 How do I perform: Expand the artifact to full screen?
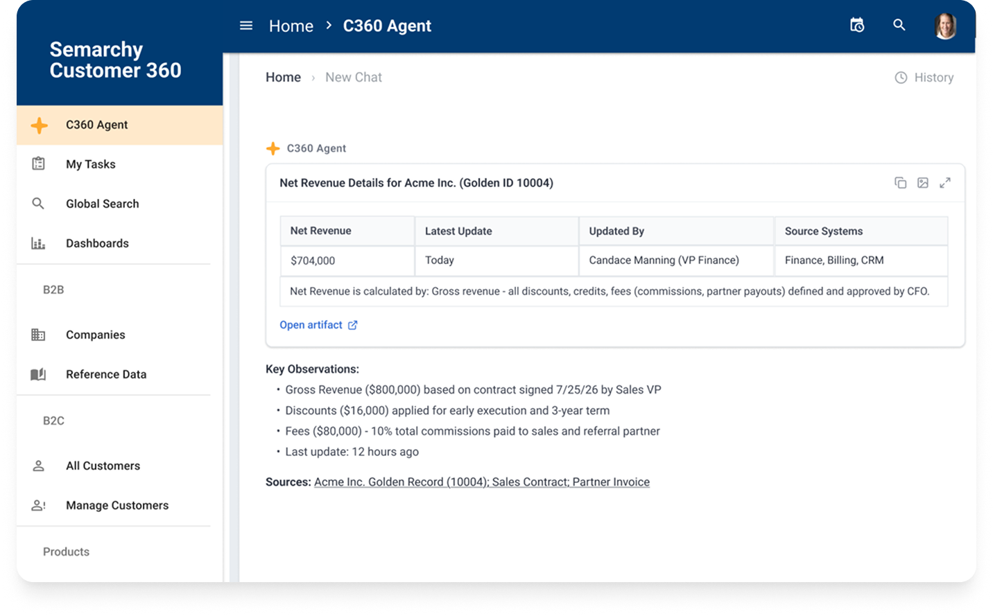pos(945,183)
